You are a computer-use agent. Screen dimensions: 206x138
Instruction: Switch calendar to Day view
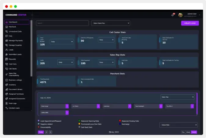click(x=183, y=132)
